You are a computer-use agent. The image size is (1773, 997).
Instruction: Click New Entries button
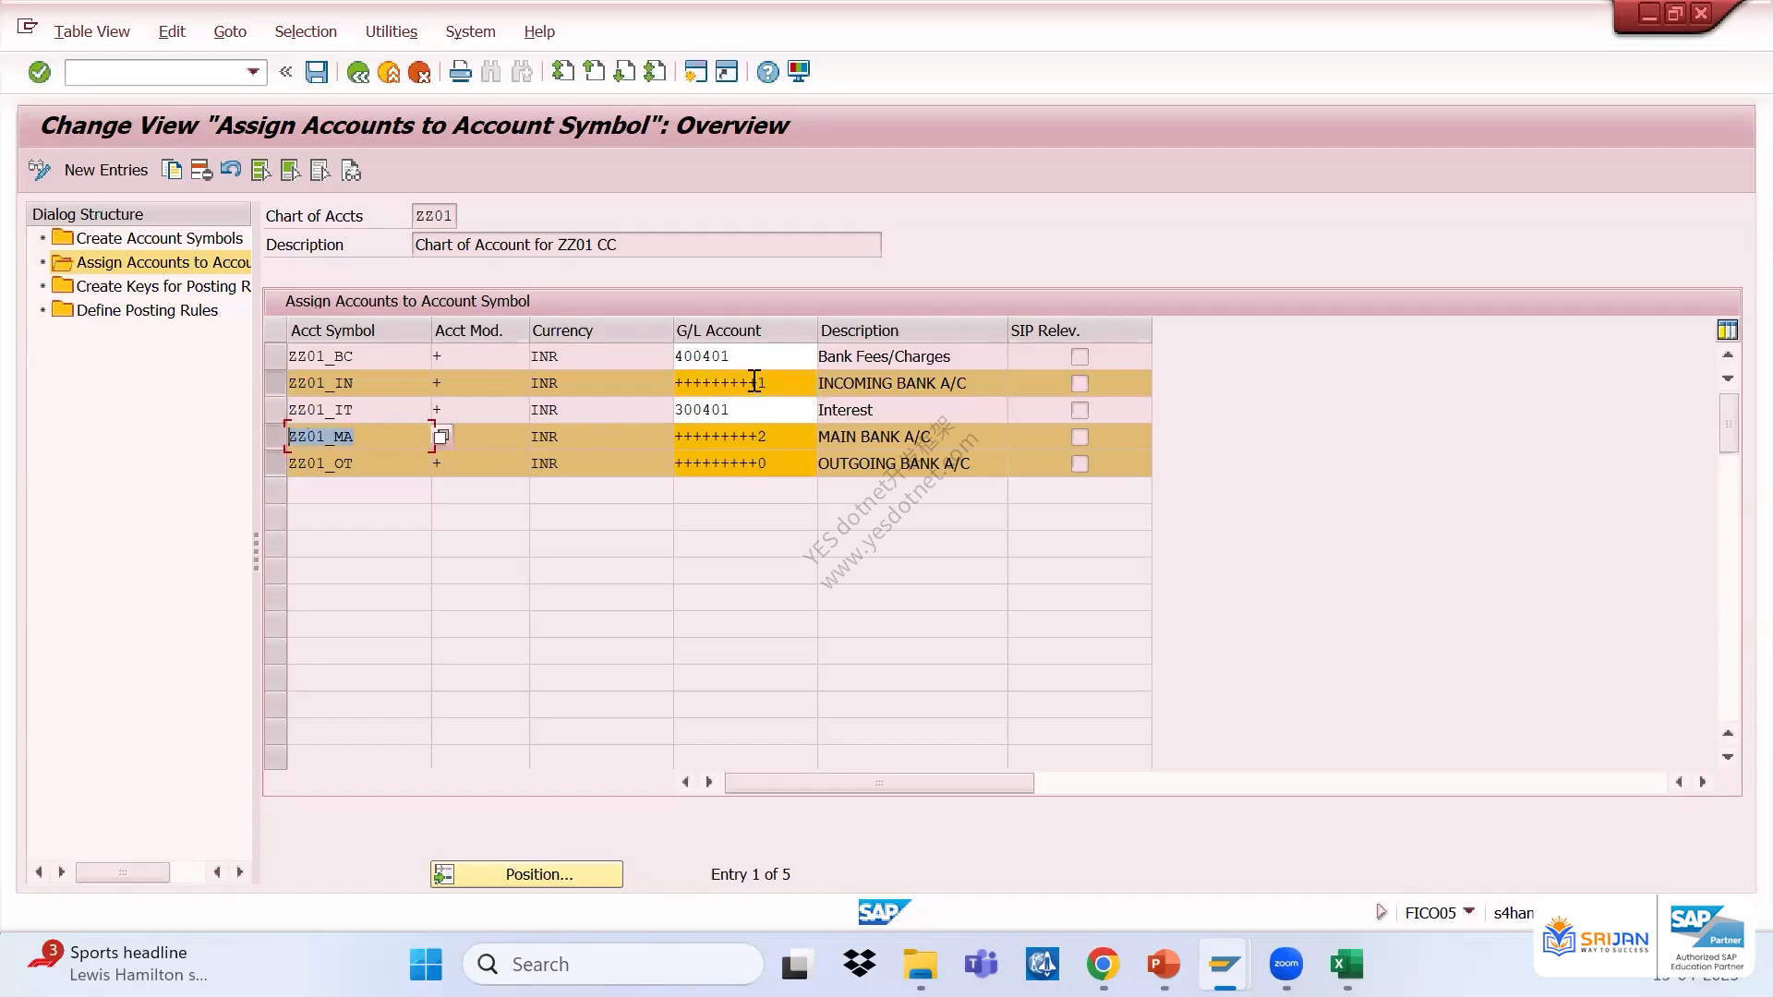pyautogui.click(x=106, y=170)
